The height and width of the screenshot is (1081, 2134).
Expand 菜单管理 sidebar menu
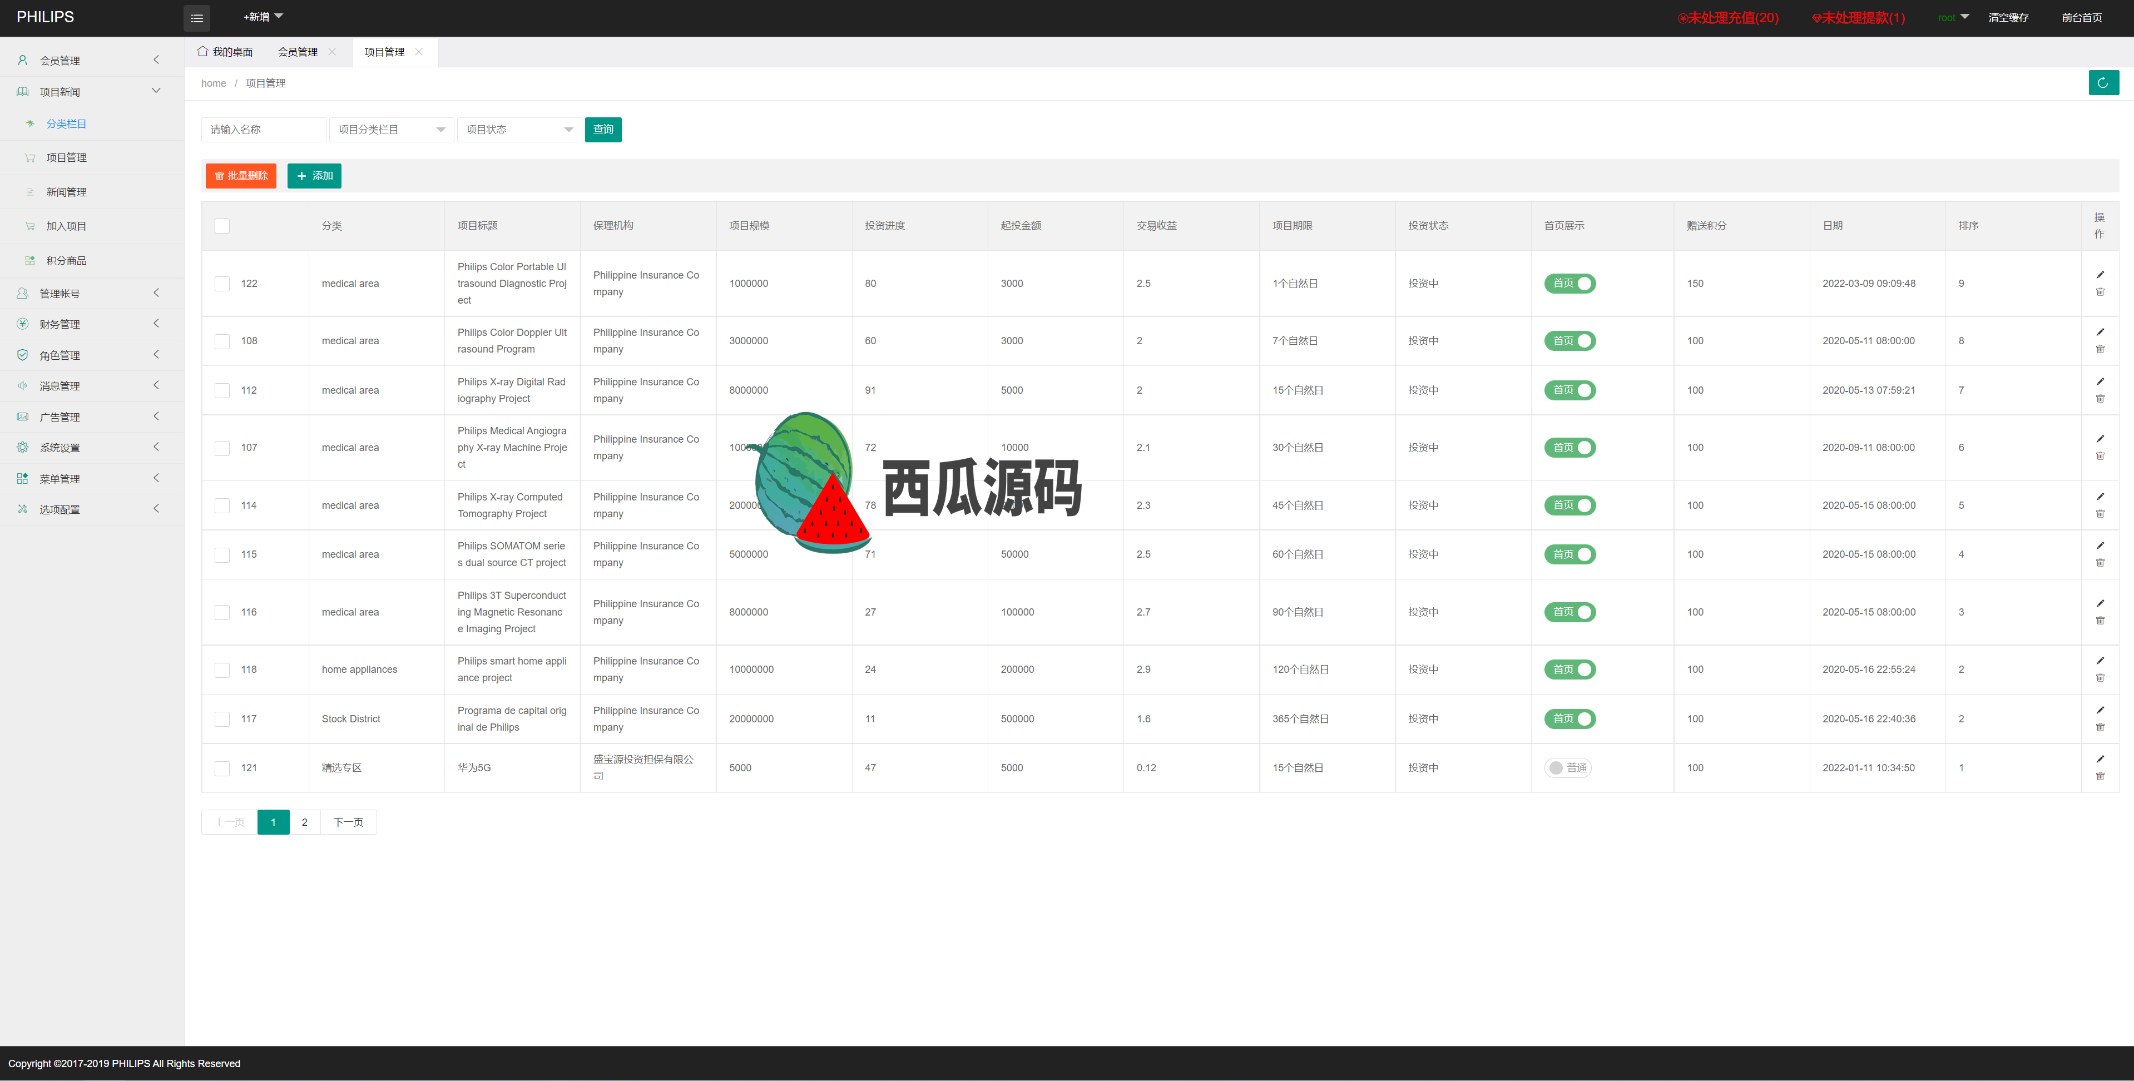(92, 478)
